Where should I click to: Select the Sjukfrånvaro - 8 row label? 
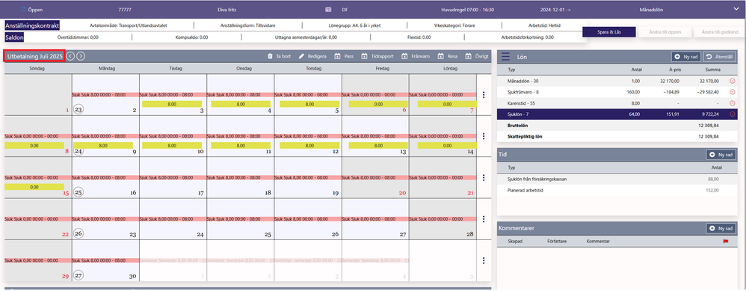click(523, 92)
